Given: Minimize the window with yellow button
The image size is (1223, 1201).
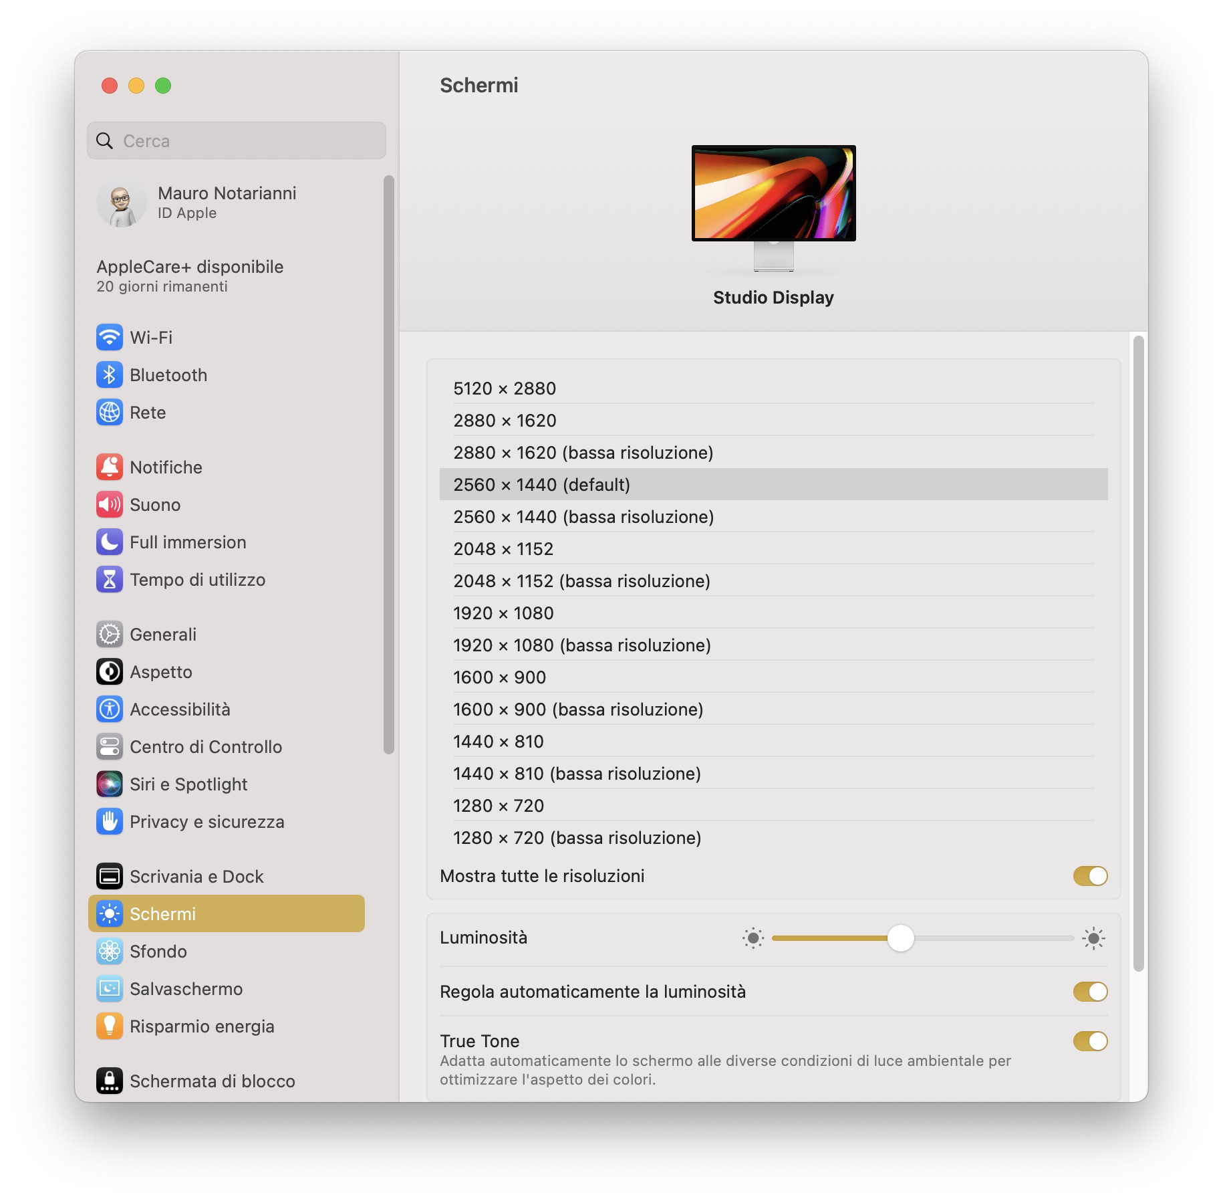Looking at the screenshot, I should (136, 86).
